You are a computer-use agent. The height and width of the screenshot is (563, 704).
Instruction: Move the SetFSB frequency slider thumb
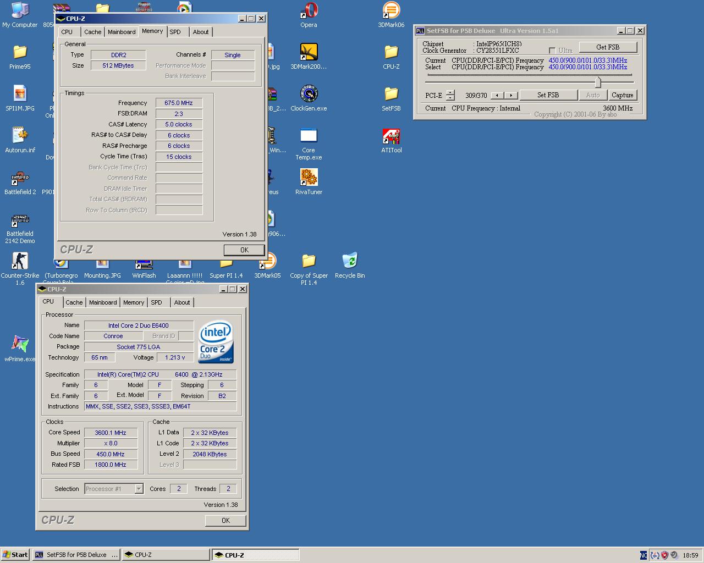[x=598, y=82]
